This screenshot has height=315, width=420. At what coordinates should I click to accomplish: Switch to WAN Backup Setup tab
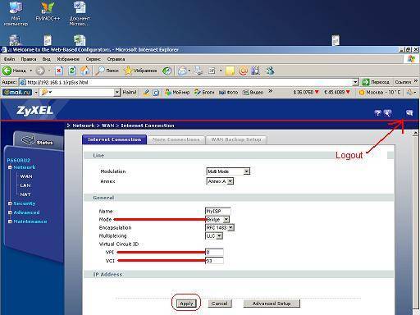click(236, 139)
